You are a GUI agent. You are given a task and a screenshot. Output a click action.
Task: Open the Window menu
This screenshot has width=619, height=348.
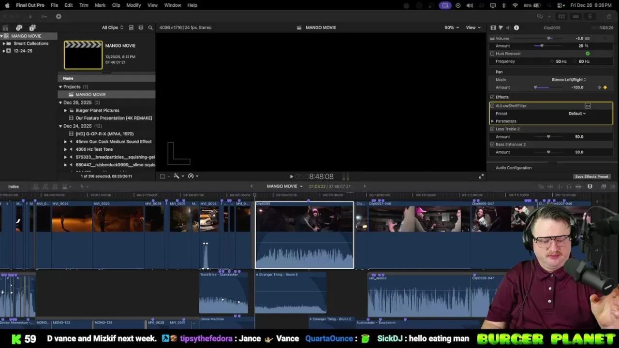(x=173, y=5)
